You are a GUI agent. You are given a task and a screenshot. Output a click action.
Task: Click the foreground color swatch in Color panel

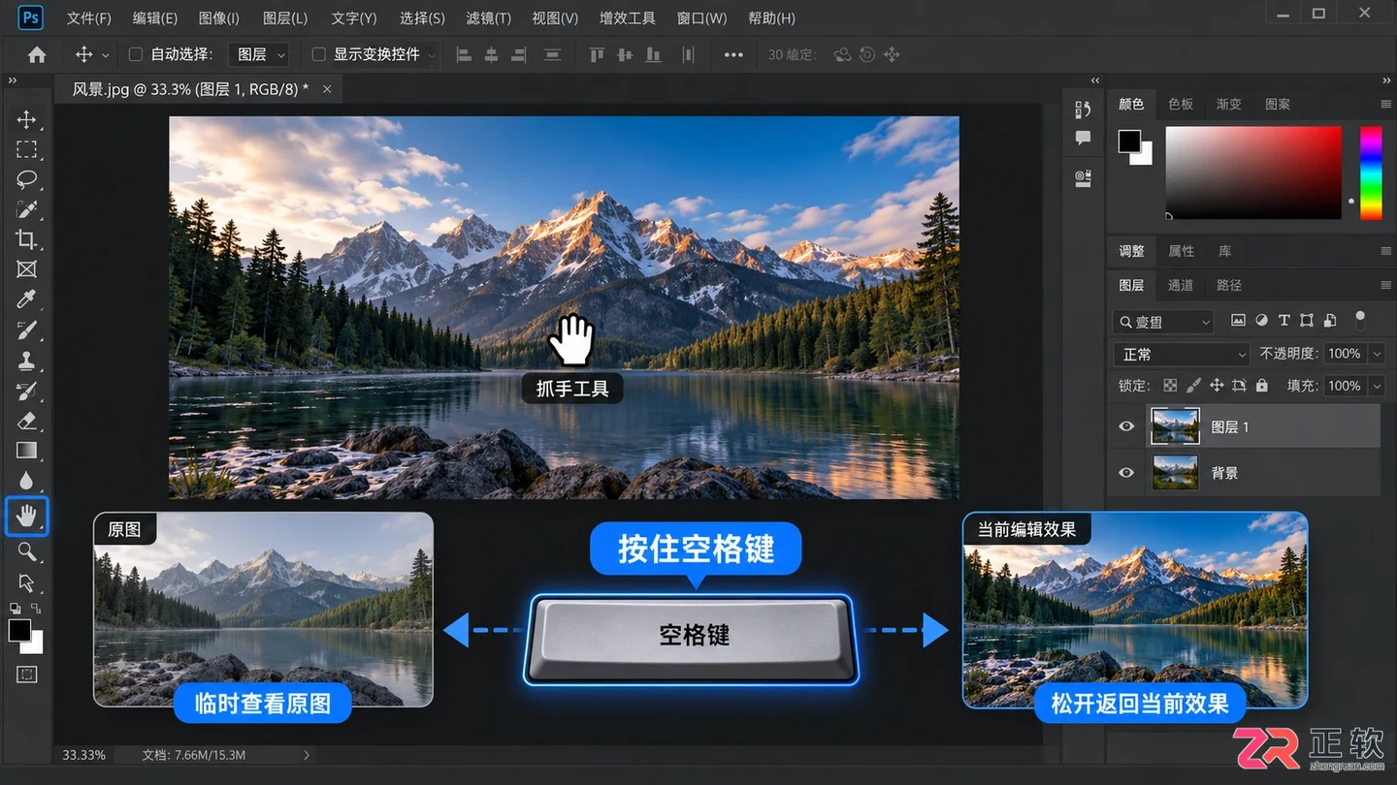pyautogui.click(x=1129, y=141)
